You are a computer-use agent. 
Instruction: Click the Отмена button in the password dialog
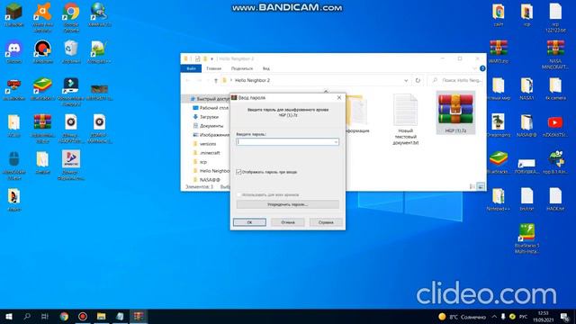pyautogui.click(x=288, y=222)
